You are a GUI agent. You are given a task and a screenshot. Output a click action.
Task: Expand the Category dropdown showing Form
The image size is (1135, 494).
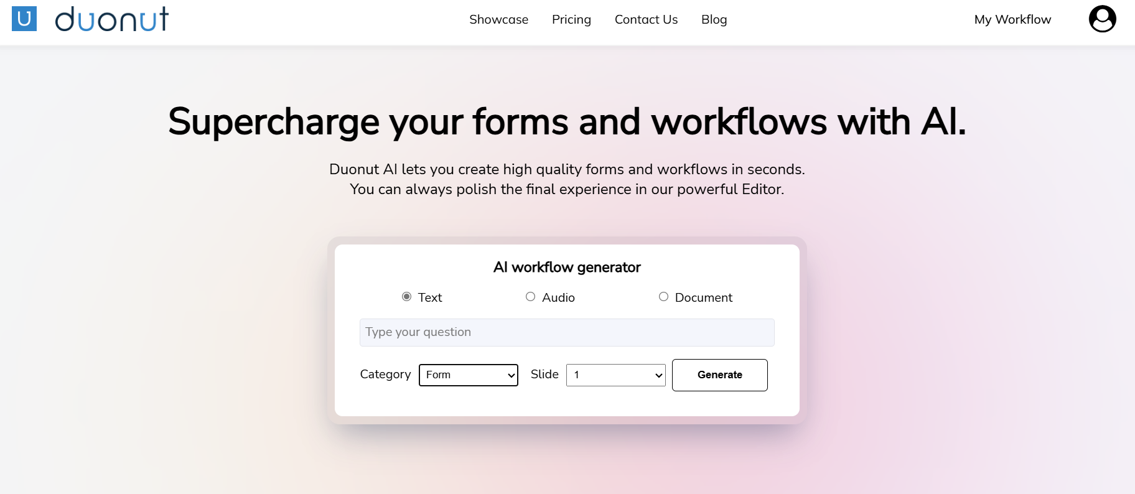469,375
